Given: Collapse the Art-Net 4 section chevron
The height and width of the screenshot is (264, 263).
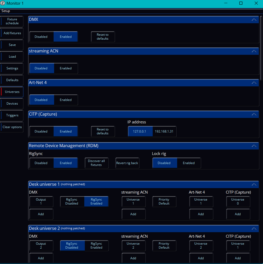Looking at the screenshot, I should (254, 83).
